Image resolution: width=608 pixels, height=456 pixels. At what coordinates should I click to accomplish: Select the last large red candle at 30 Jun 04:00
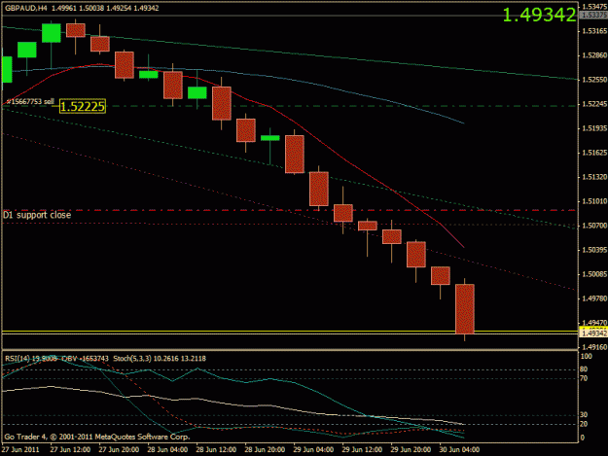click(465, 309)
